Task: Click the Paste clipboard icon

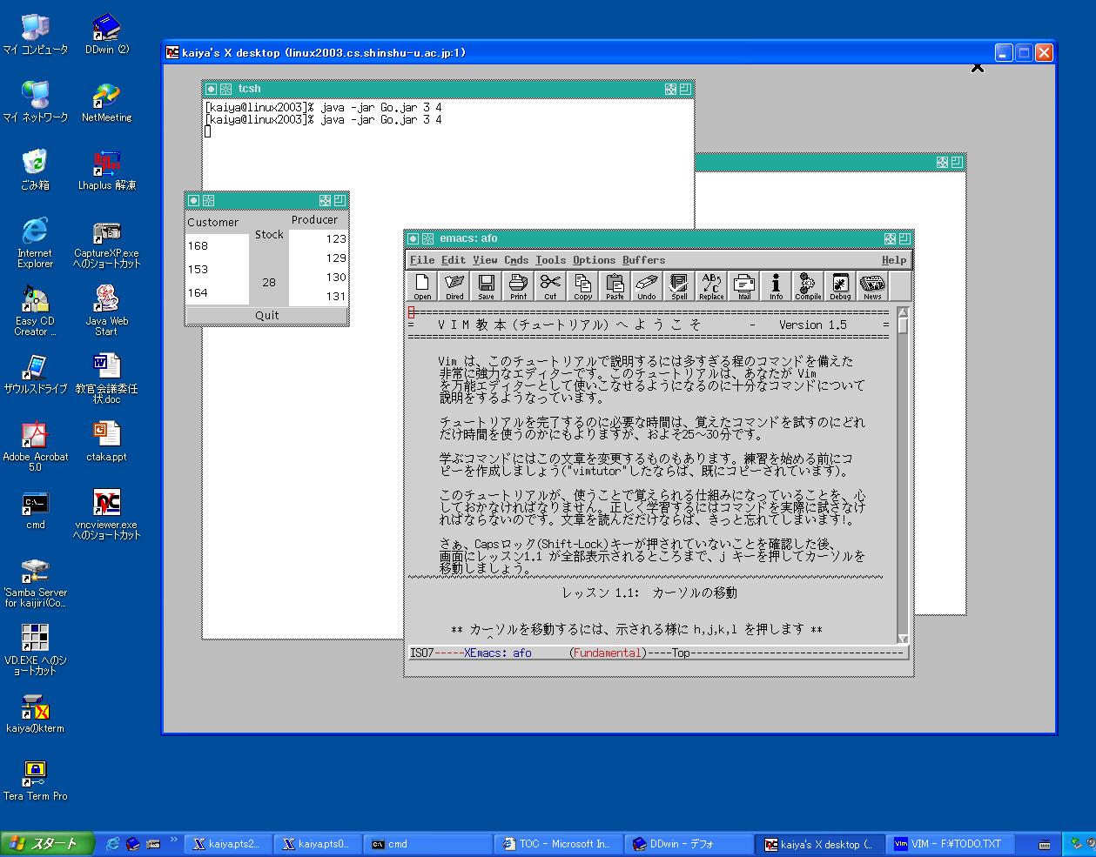Action: point(615,286)
